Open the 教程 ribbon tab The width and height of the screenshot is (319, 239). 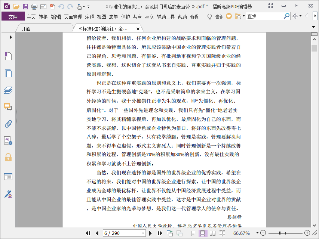194,17
